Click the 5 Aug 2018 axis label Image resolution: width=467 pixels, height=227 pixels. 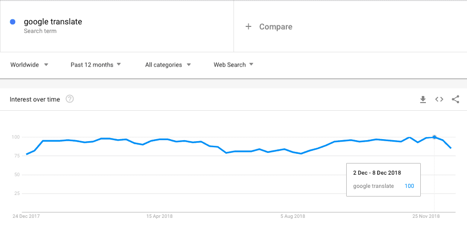(293, 216)
